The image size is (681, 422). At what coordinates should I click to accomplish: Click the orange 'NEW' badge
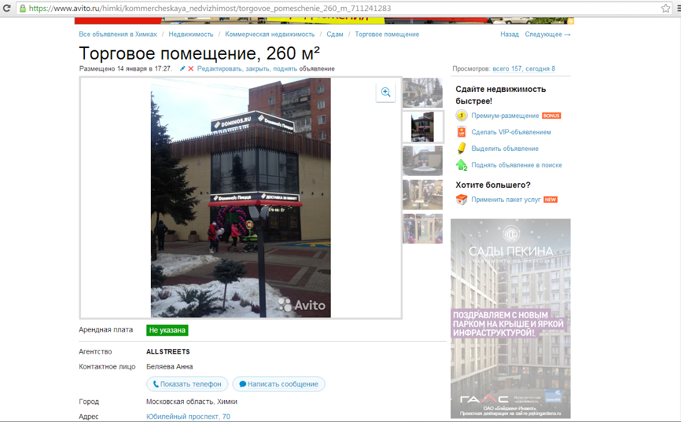(x=550, y=199)
